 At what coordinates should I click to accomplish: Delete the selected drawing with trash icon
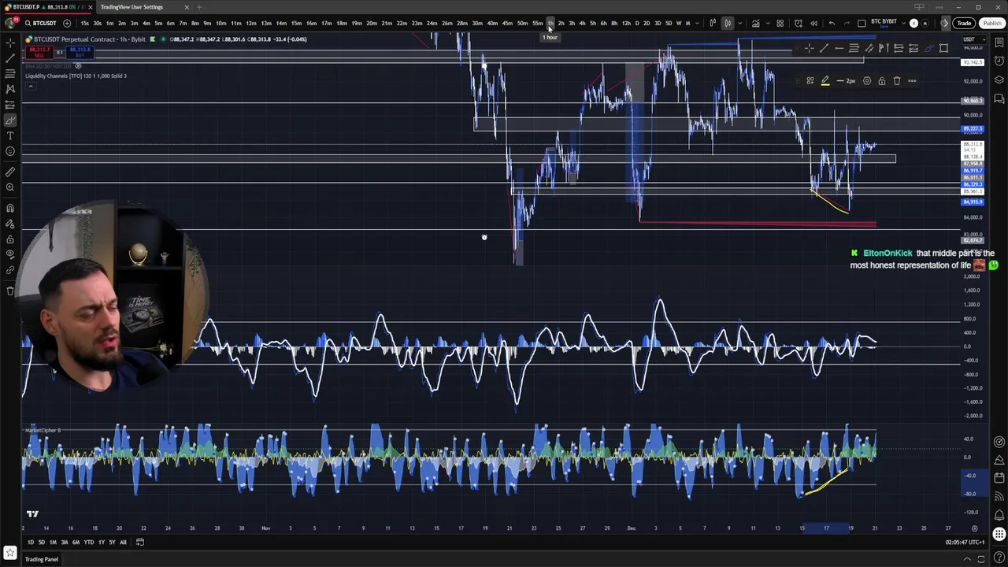(x=897, y=80)
